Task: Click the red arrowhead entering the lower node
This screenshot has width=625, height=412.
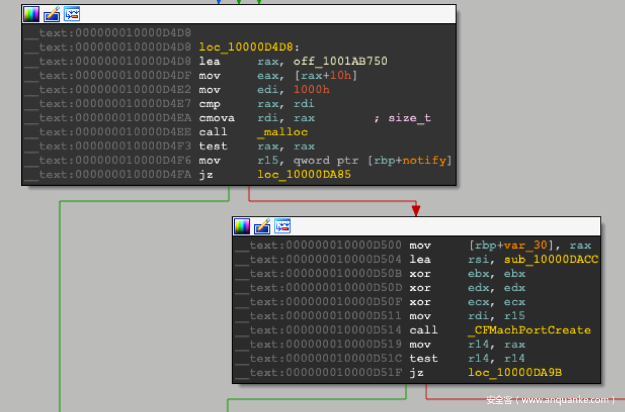Action: pyautogui.click(x=416, y=210)
